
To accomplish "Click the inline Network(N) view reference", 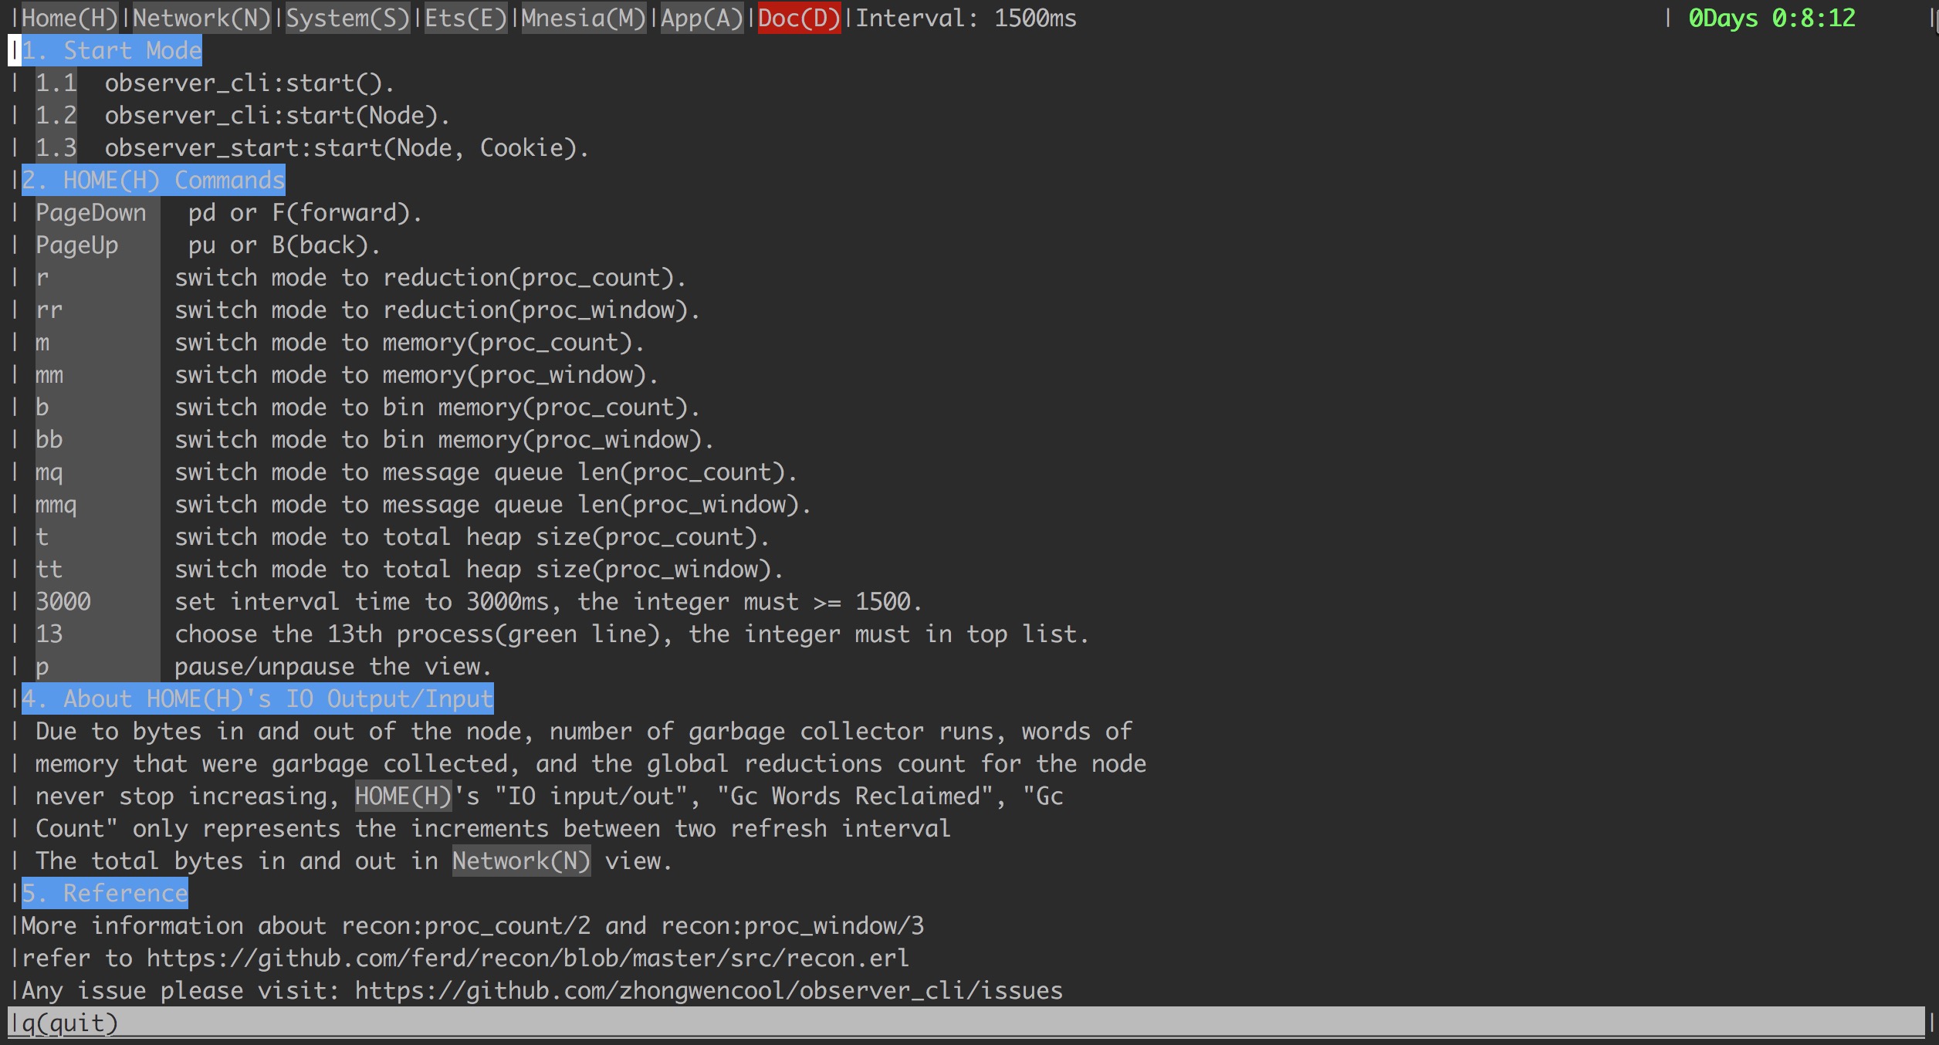I will tap(521, 861).
